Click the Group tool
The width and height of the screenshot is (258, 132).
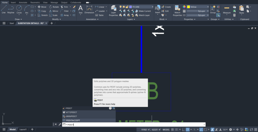[213, 10]
